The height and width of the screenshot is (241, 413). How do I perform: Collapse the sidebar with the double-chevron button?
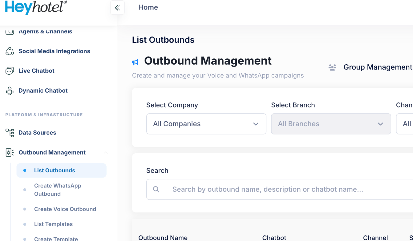coord(117,8)
